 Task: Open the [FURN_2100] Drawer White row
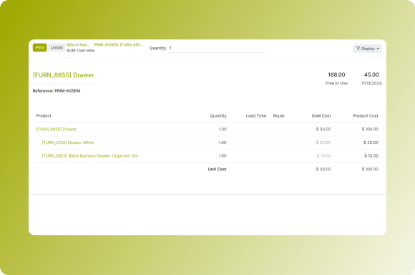[x=68, y=143]
